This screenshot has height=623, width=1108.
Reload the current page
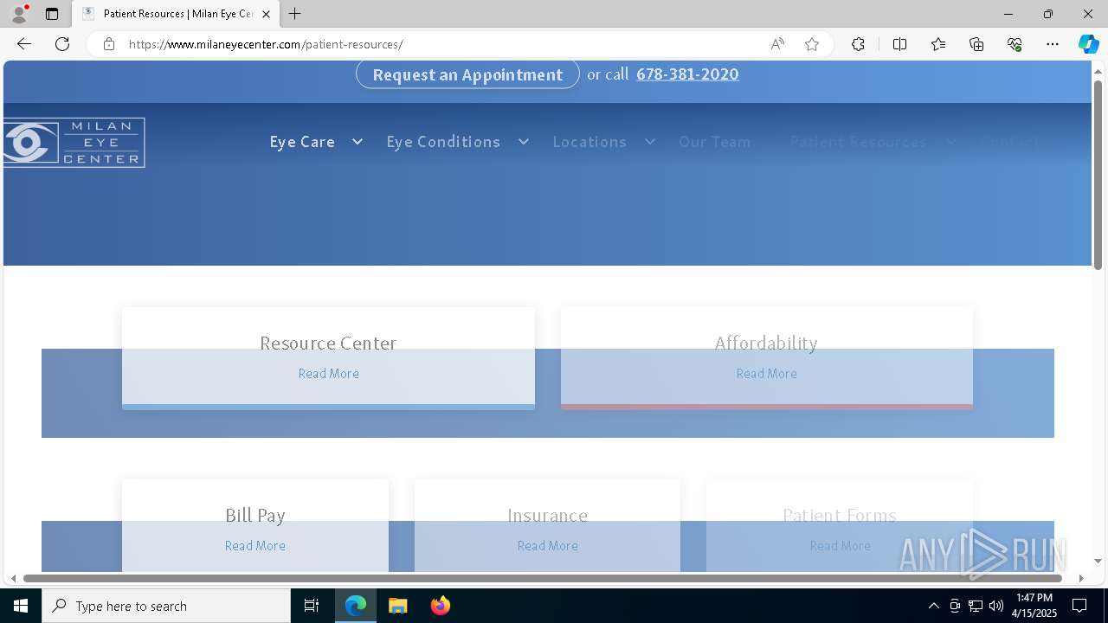click(62, 44)
